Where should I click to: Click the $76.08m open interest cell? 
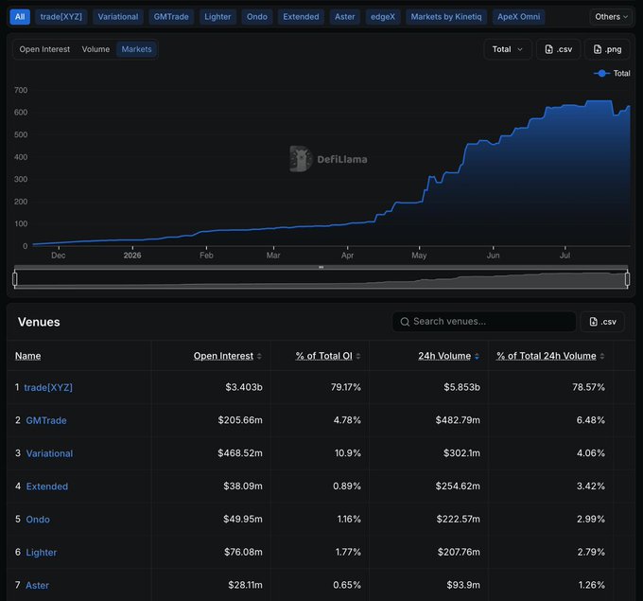pyautogui.click(x=243, y=552)
